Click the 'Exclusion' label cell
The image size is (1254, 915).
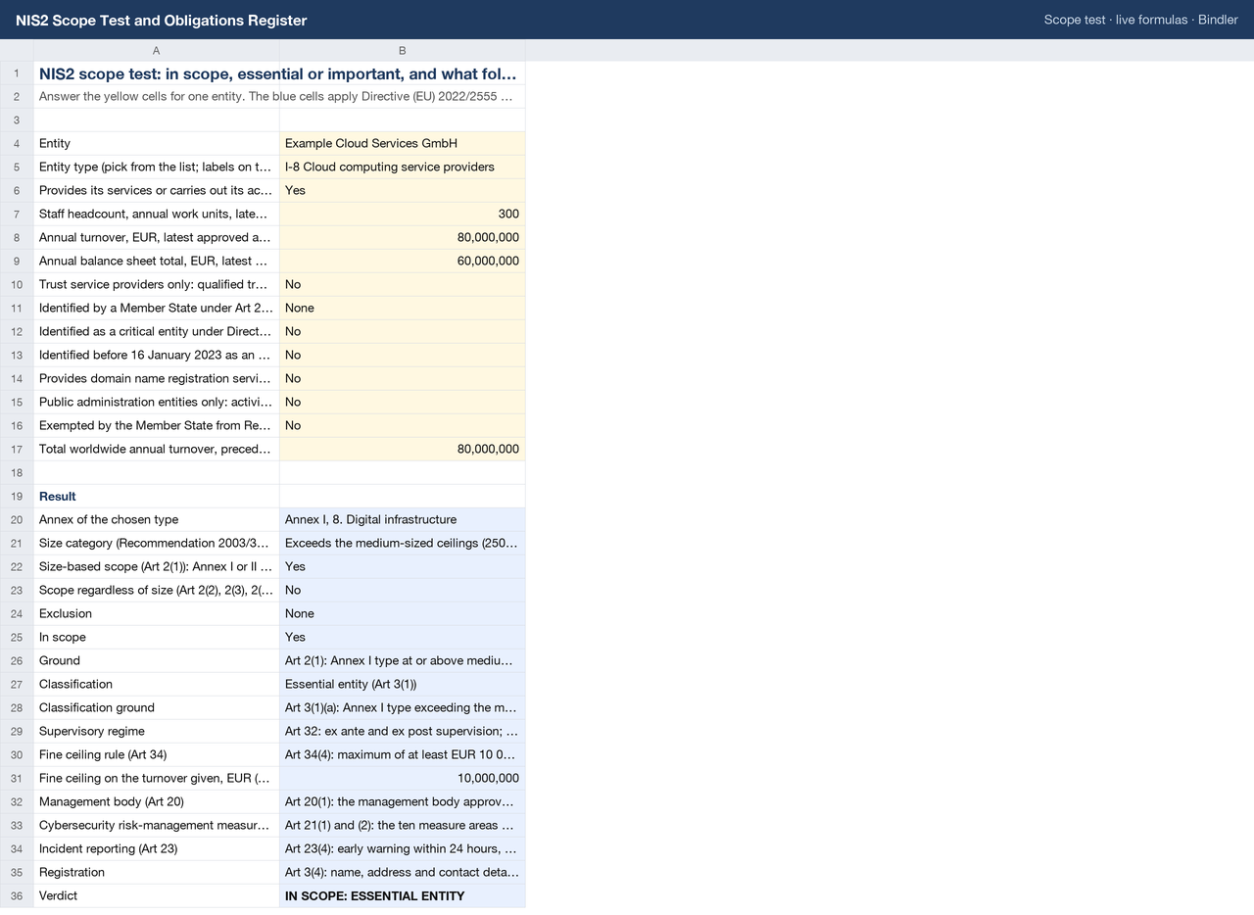click(157, 613)
